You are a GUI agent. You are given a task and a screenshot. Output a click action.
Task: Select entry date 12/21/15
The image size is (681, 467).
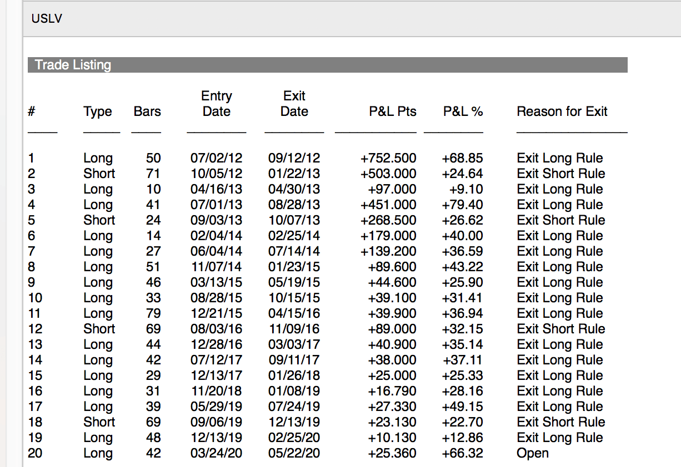point(217,313)
